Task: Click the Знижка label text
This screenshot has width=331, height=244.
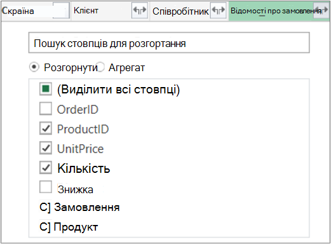Action: coord(76,189)
